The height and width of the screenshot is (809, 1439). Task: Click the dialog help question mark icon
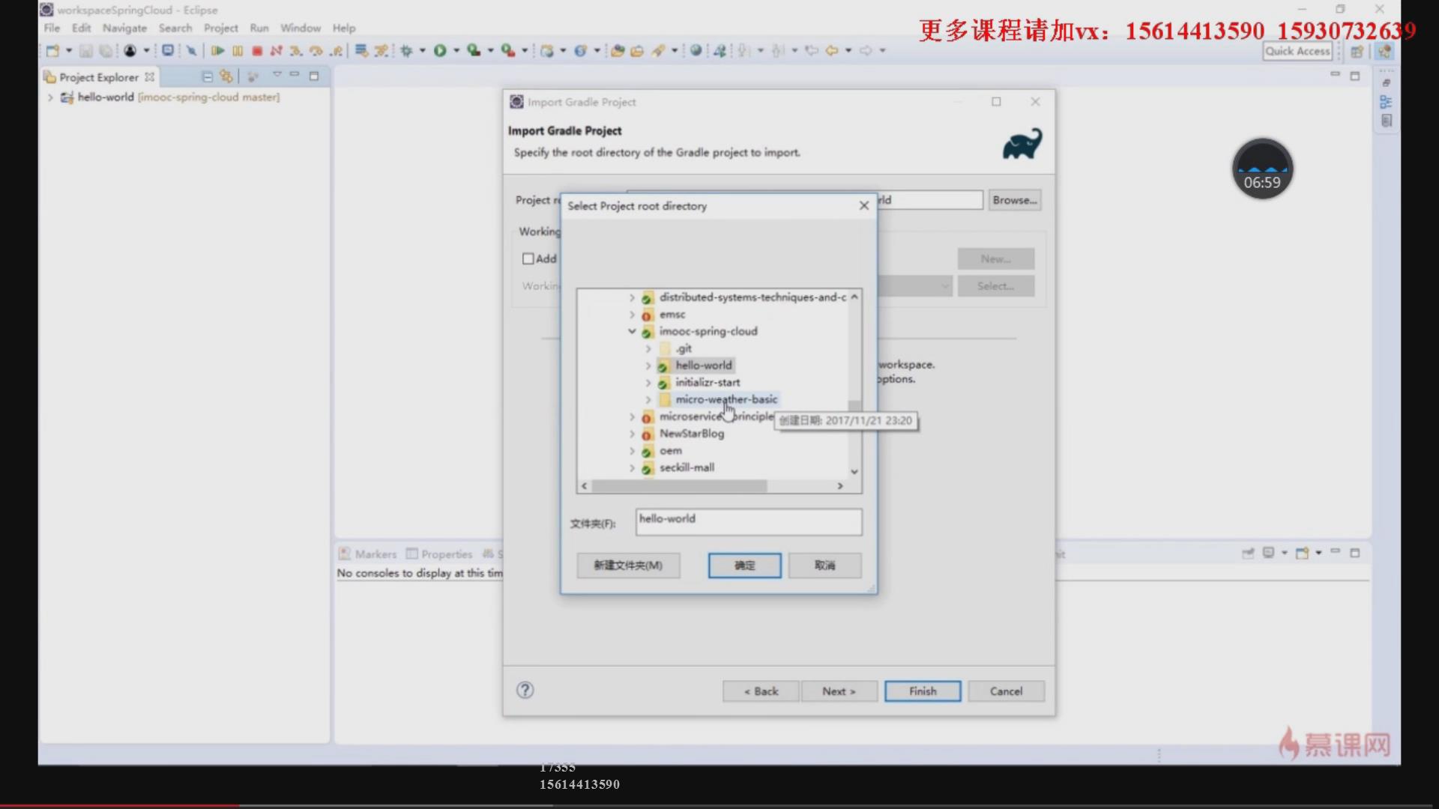[525, 690]
